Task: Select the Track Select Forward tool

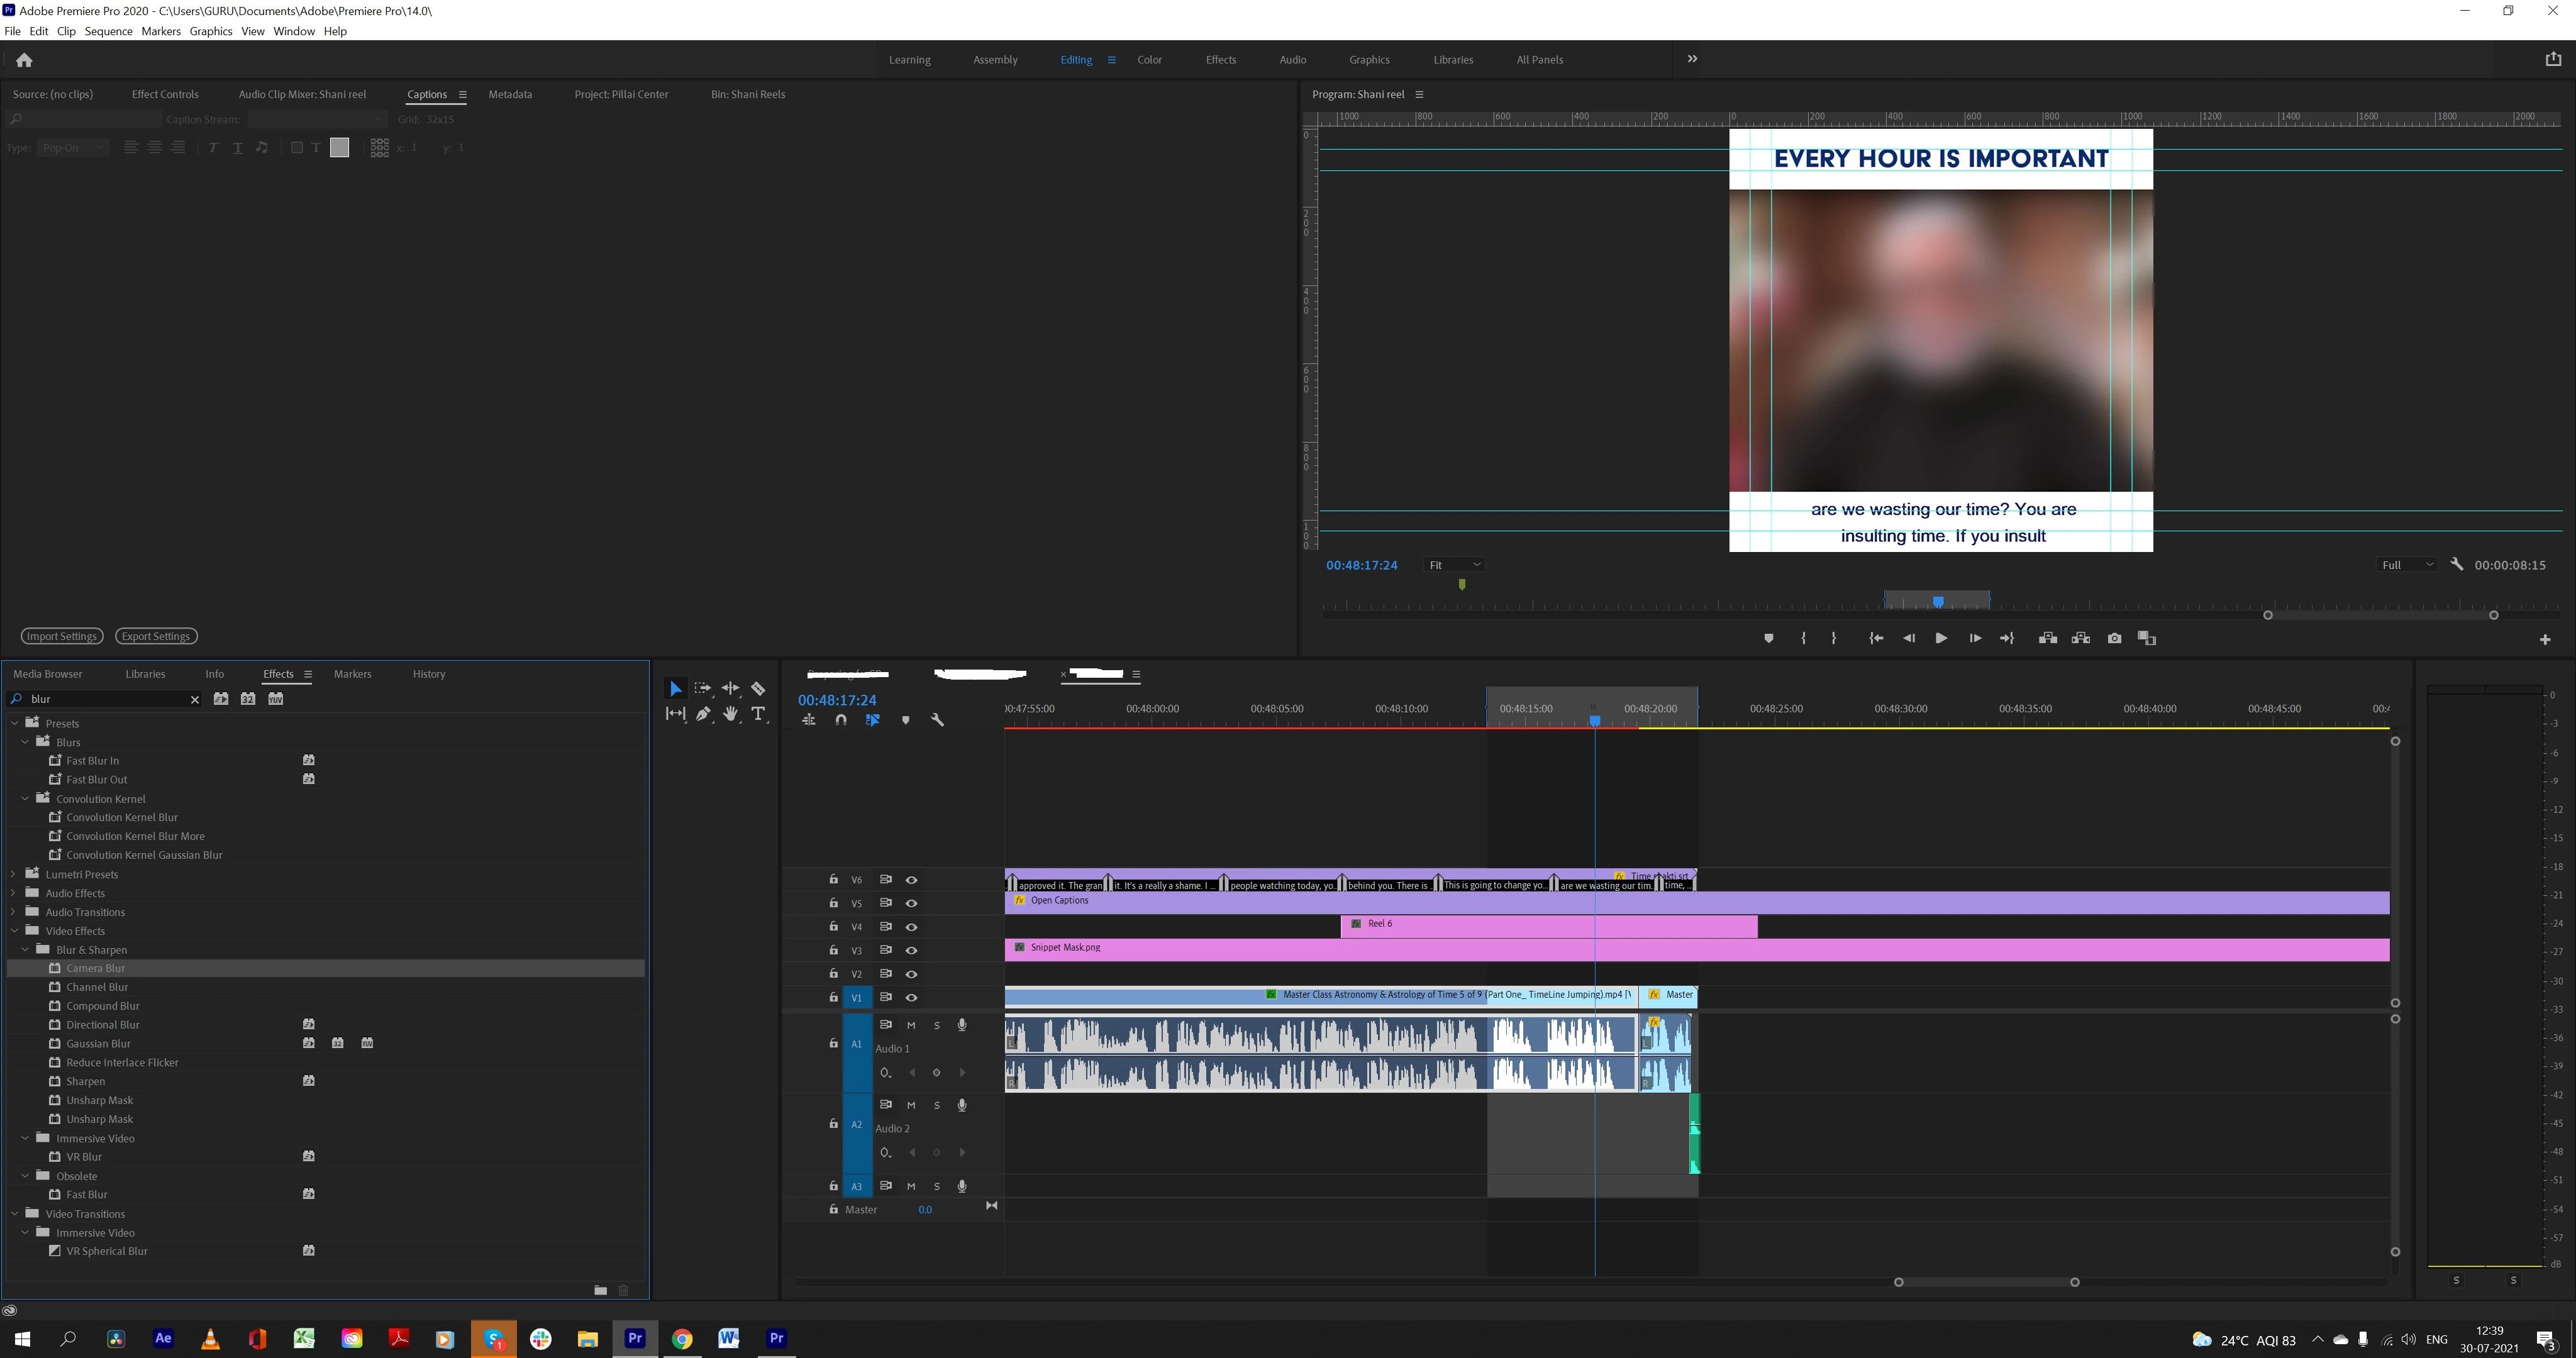Action: click(x=702, y=689)
